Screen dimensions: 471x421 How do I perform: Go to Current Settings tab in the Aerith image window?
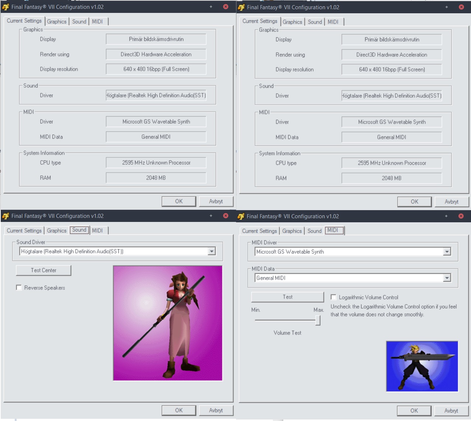tap(24, 231)
